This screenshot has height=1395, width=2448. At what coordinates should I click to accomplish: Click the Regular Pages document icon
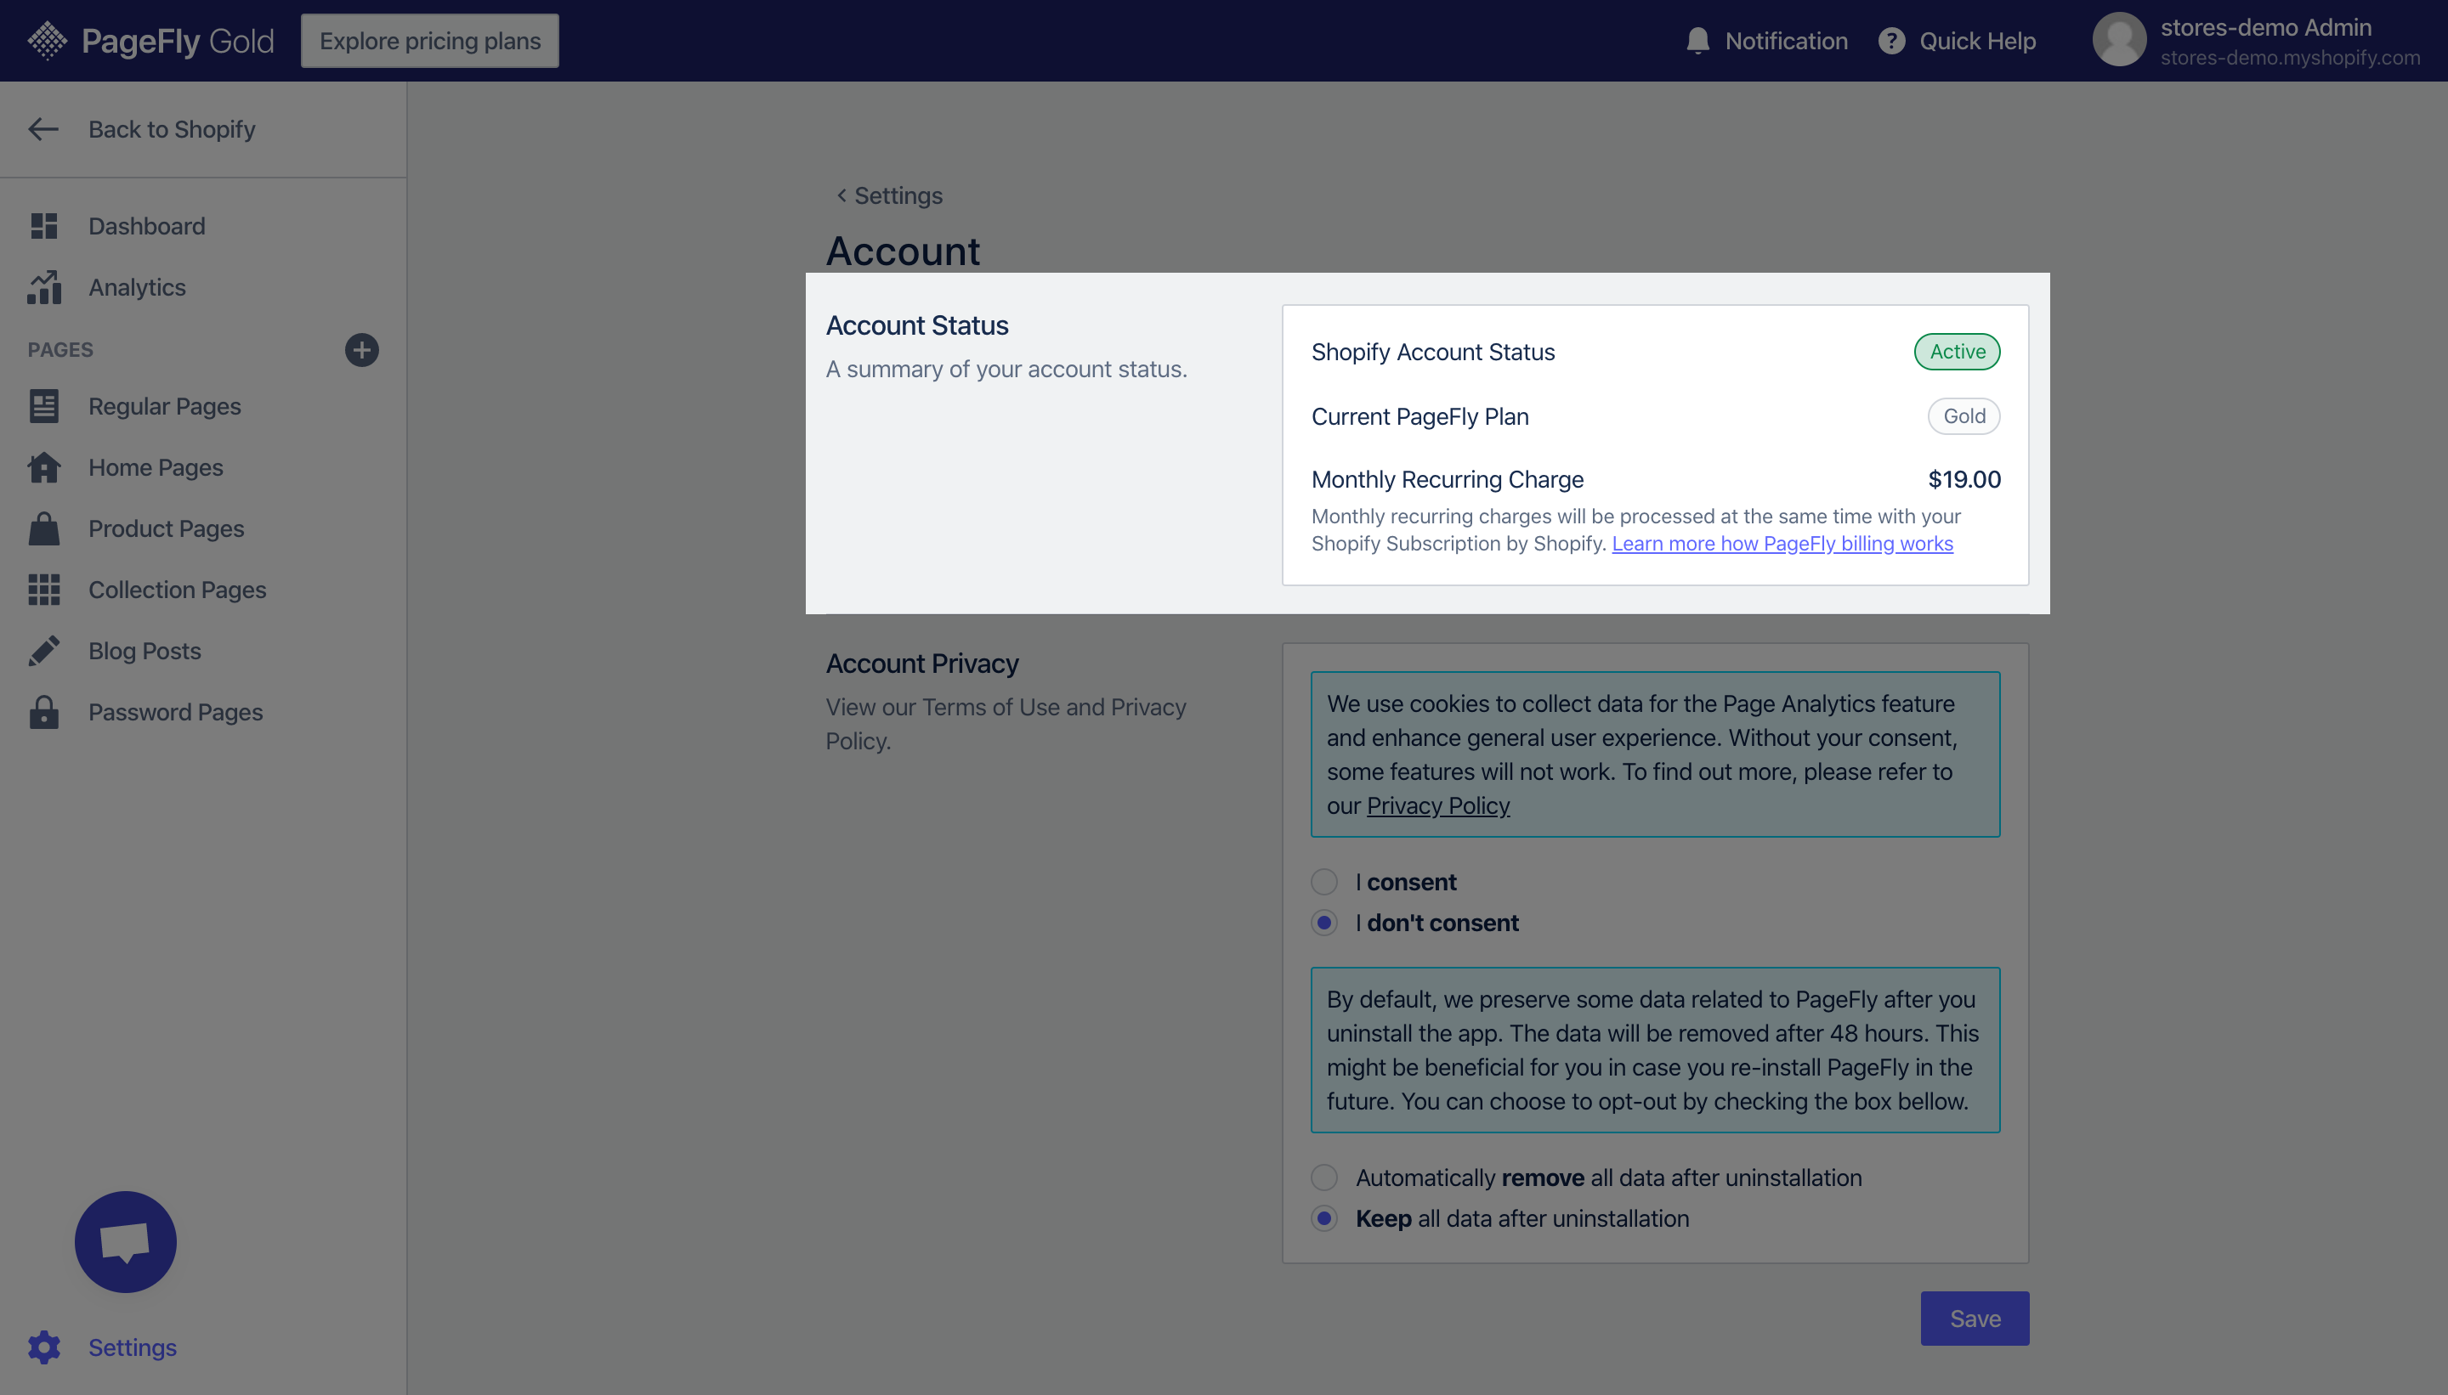point(44,406)
